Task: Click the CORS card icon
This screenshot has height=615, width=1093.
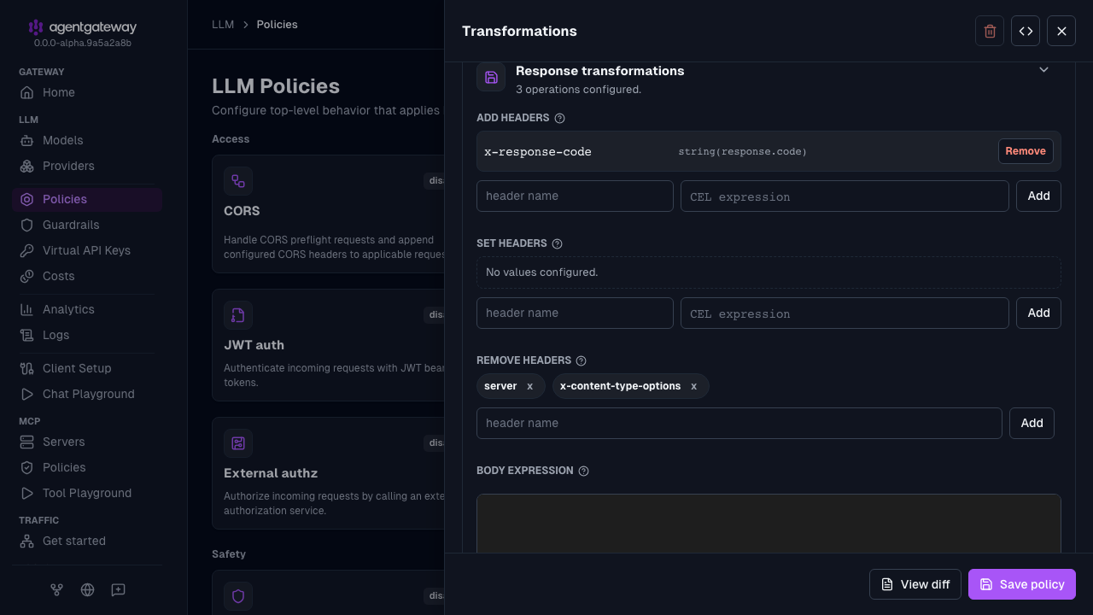Action: 238,181
